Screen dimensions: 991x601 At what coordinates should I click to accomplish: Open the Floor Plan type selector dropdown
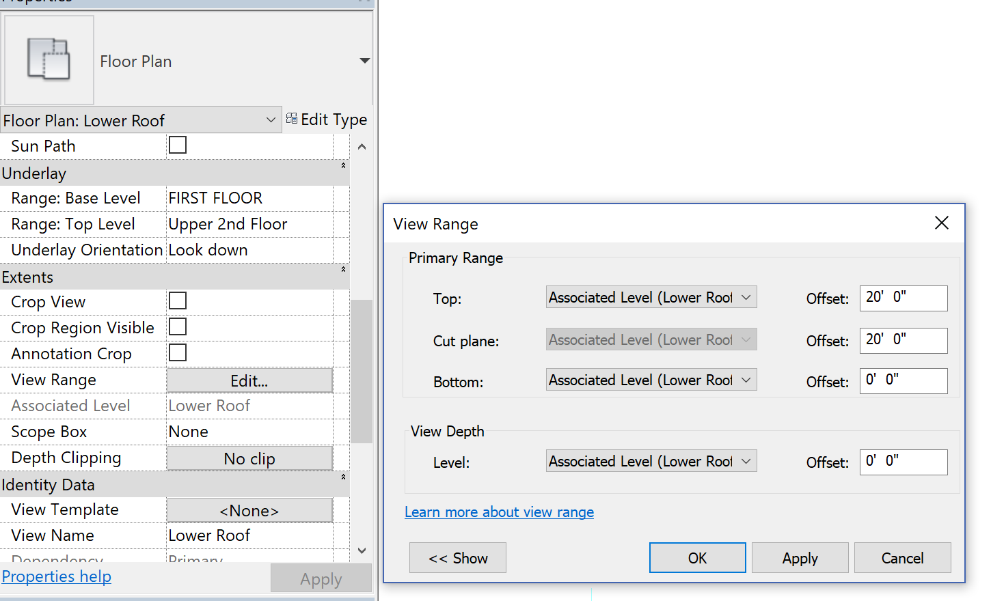point(364,61)
